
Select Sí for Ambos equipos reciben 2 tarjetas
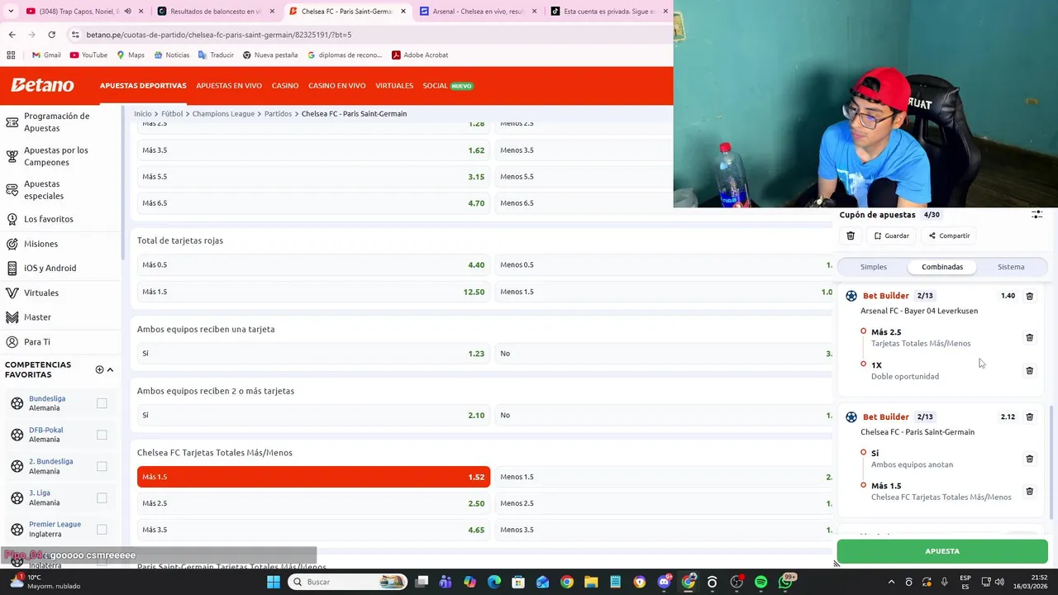point(313,415)
